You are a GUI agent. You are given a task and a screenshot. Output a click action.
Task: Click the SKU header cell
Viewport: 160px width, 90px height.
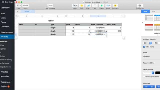point(26,24)
